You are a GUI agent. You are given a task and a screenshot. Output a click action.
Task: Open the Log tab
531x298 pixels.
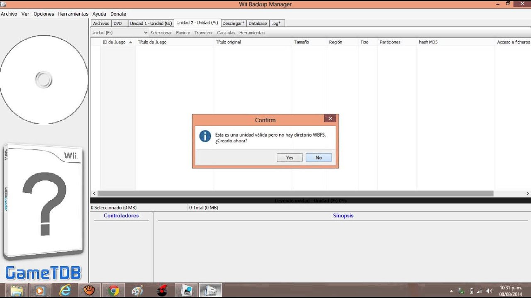pyautogui.click(x=276, y=24)
